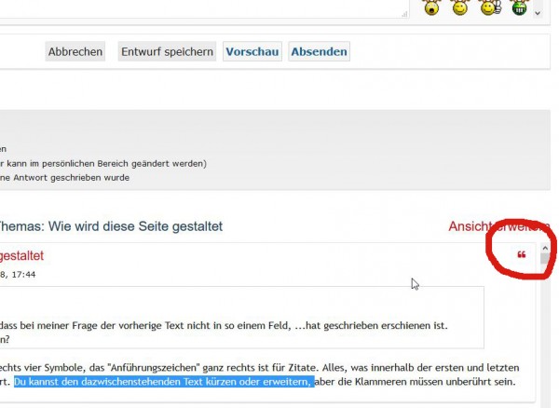Click Entwurf speichern to save draft
Screen dimensions: 559x408
(x=167, y=51)
